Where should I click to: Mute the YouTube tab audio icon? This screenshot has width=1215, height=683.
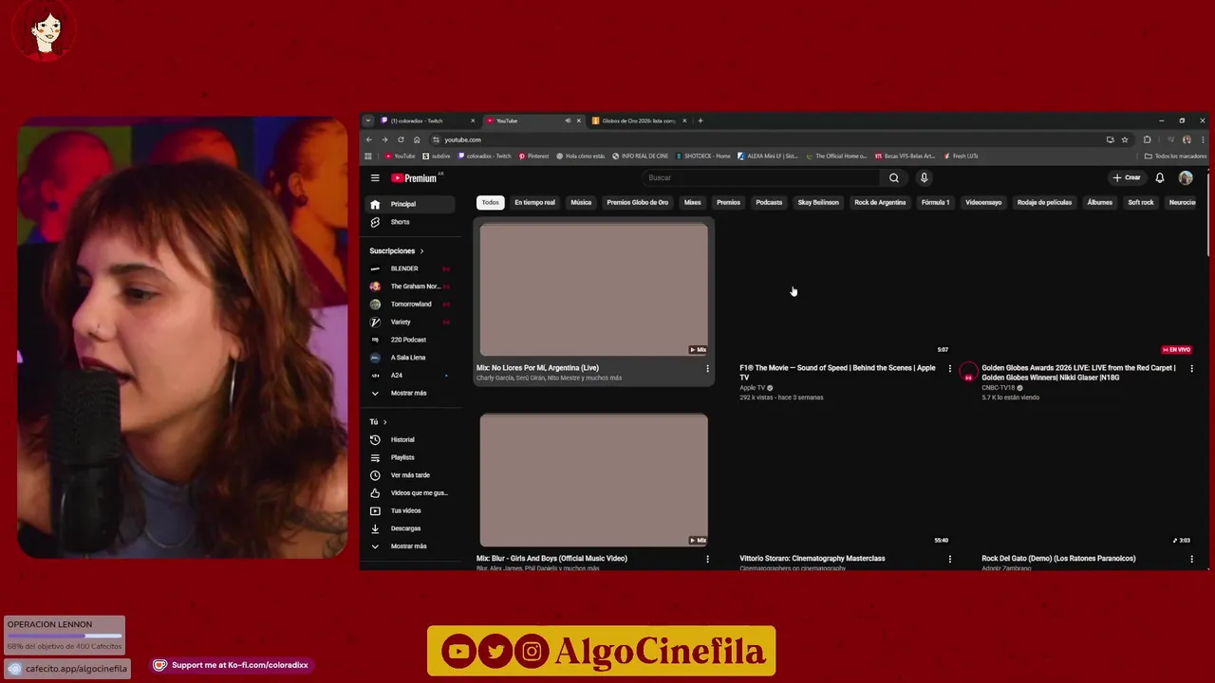(568, 120)
